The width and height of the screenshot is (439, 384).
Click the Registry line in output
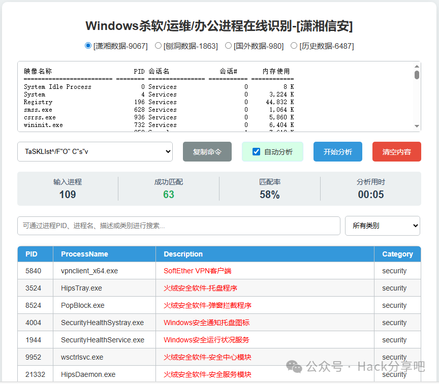pos(159,102)
